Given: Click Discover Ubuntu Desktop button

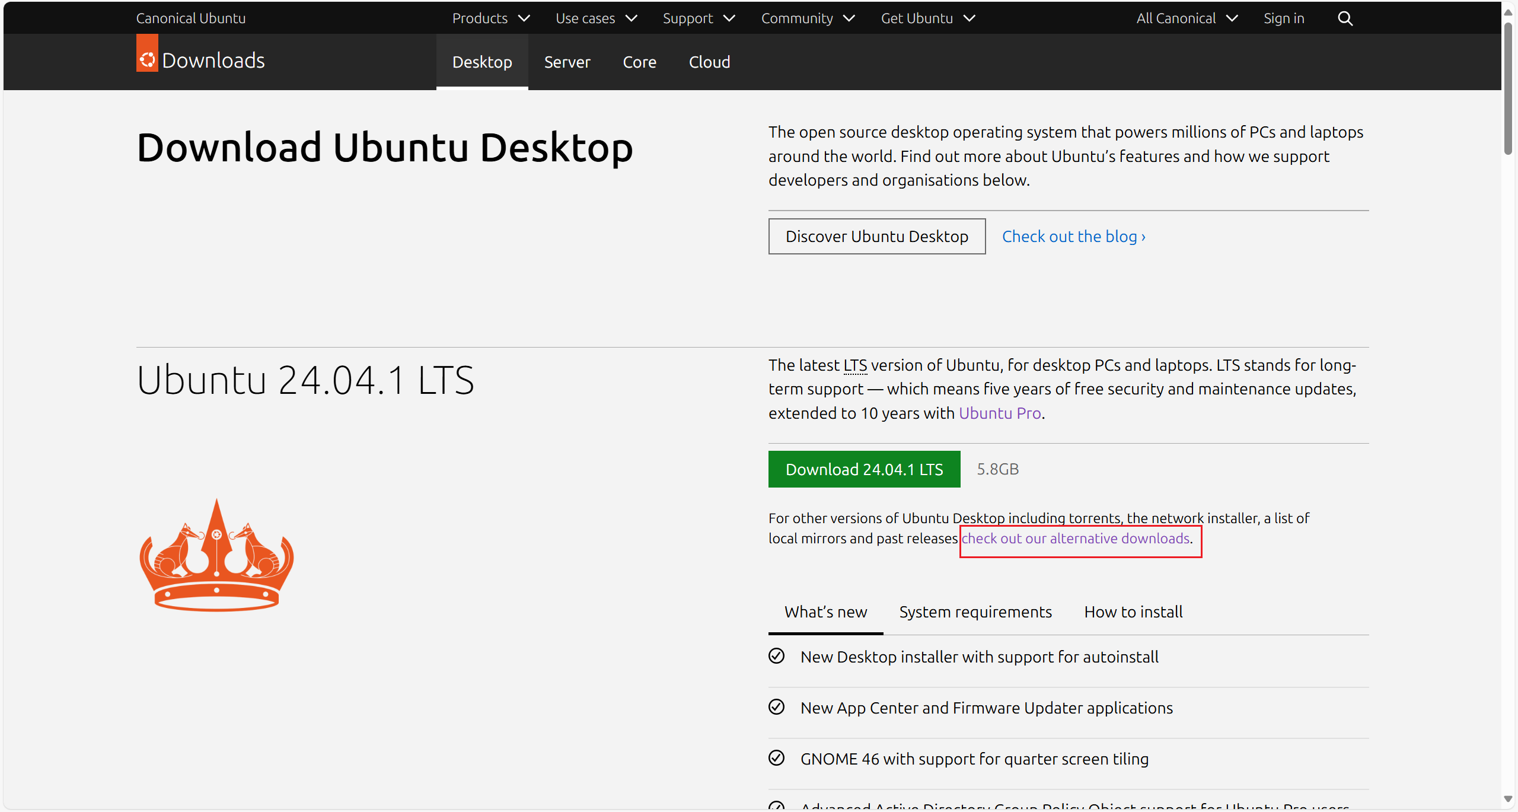Looking at the screenshot, I should [877, 236].
